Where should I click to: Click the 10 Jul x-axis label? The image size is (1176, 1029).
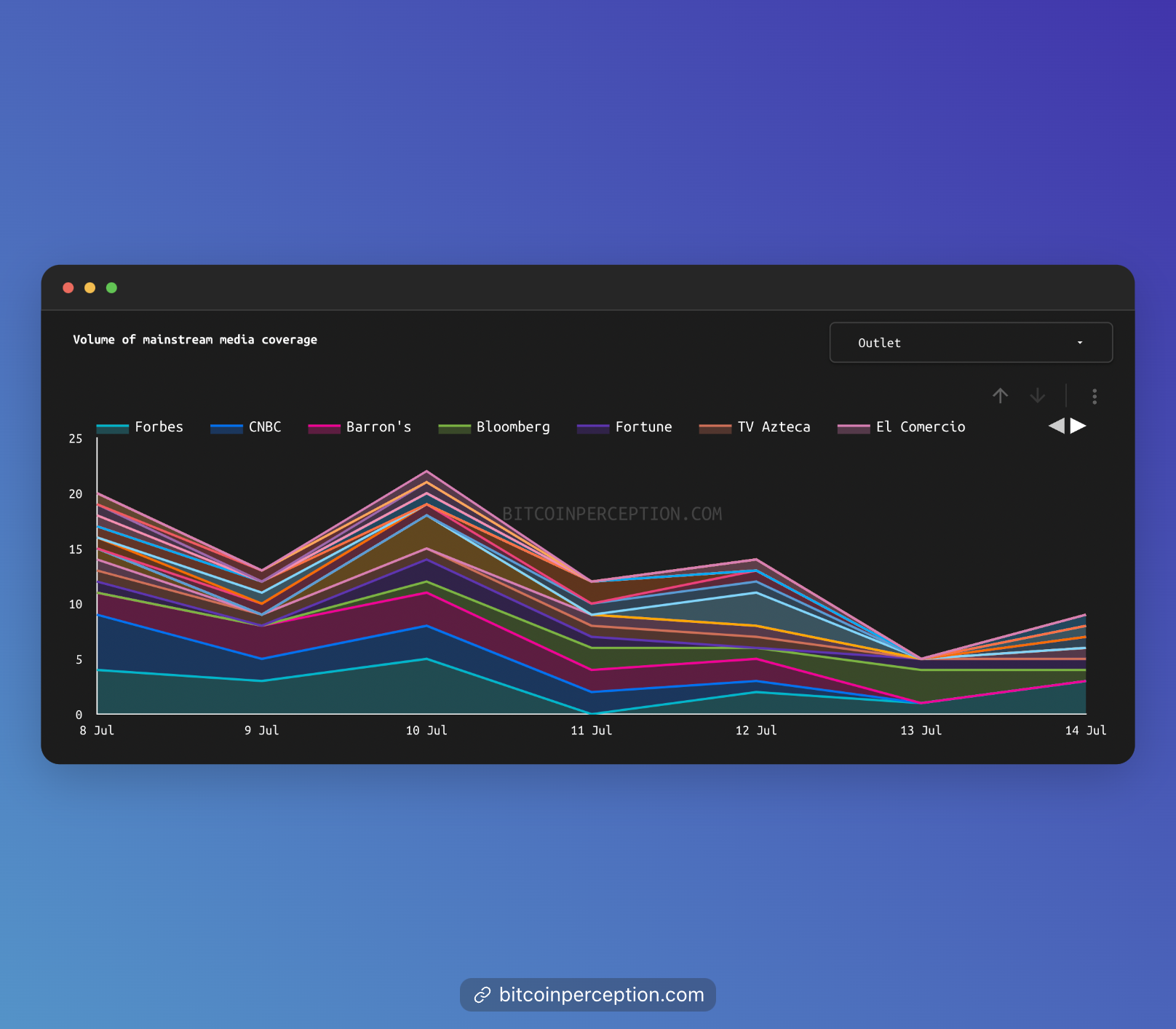coord(426,731)
